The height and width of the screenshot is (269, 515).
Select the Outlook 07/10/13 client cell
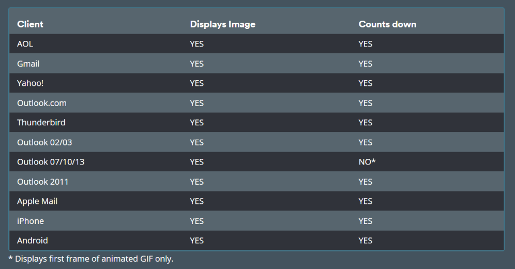pyautogui.click(x=51, y=162)
